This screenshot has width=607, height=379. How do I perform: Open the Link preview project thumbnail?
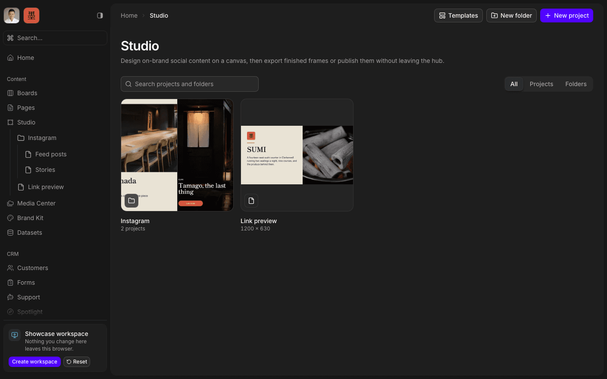click(297, 155)
